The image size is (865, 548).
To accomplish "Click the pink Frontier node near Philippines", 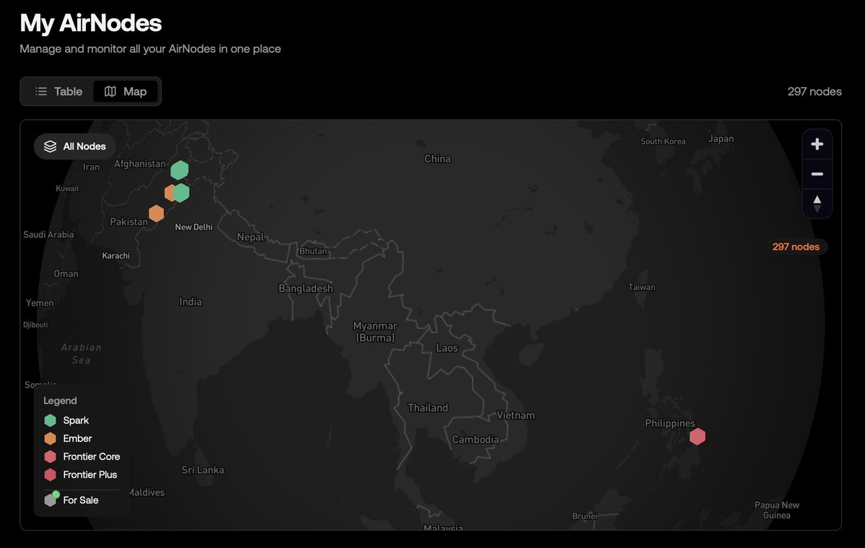I will (698, 437).
